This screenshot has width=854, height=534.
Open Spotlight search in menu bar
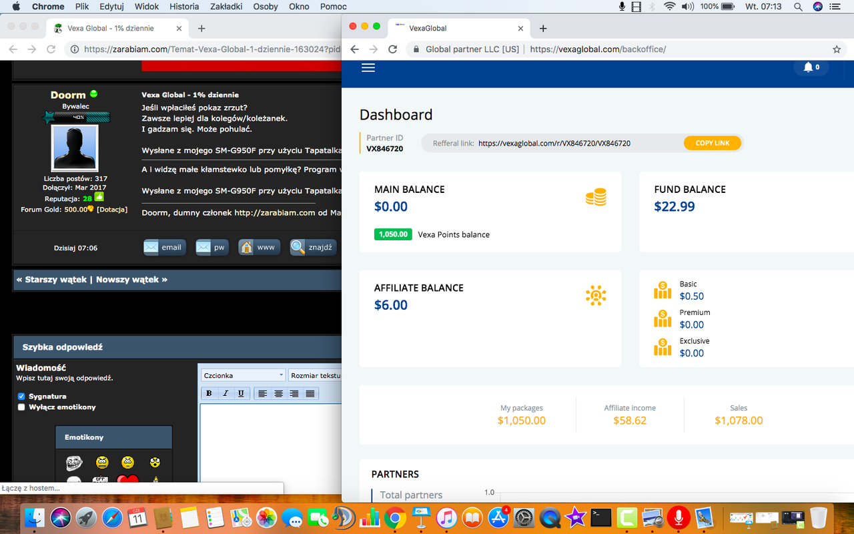tap(799, 7)
